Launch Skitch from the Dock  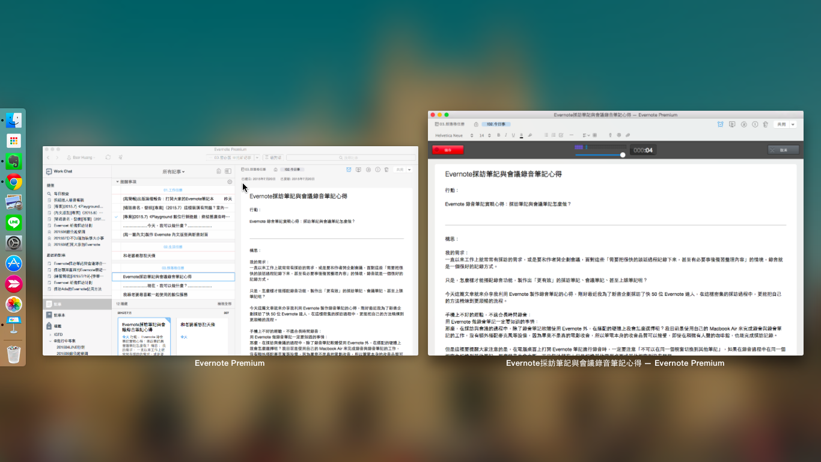coord(13,284)
